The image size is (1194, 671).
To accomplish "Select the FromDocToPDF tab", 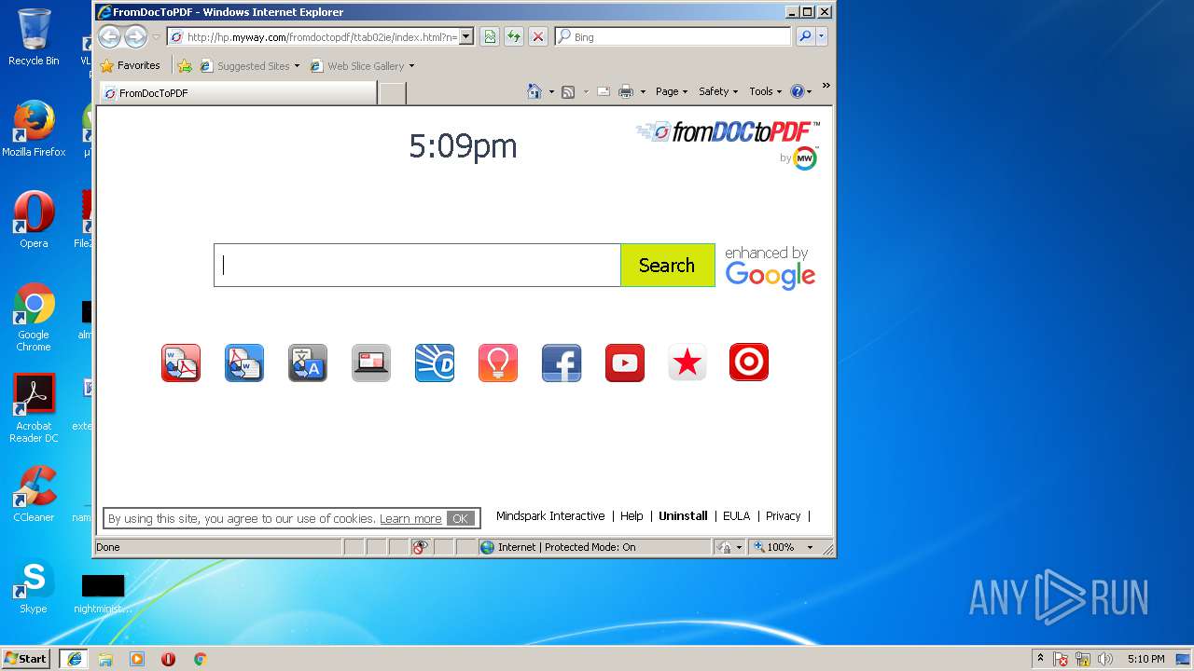I will 239,93.
